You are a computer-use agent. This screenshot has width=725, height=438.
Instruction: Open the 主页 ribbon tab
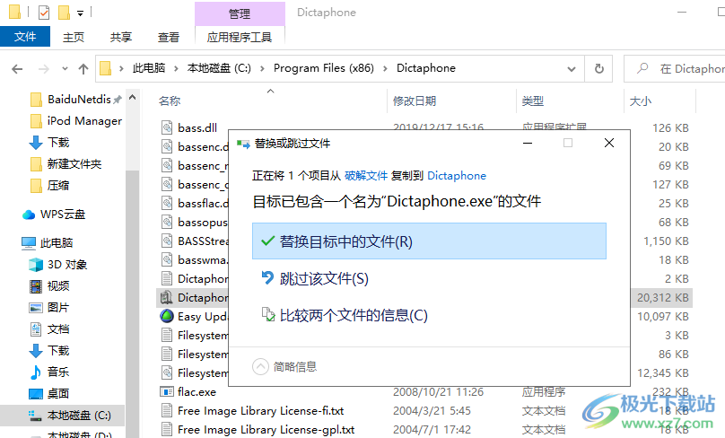coord(74,38)
